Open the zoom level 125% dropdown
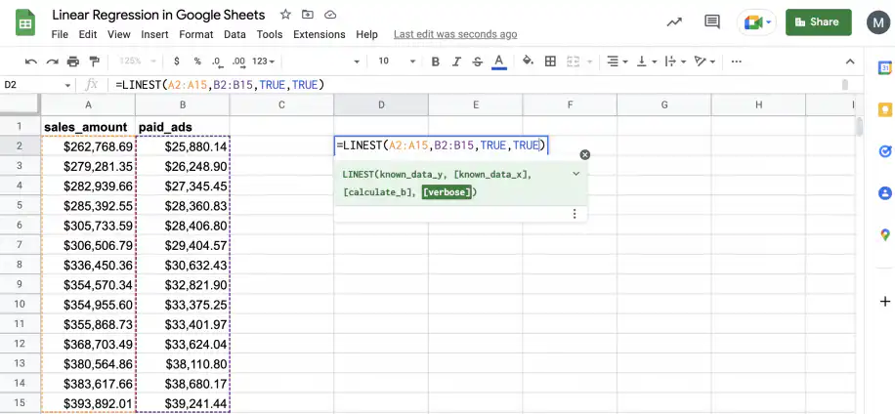895x414 pixels. pos(138,61)
